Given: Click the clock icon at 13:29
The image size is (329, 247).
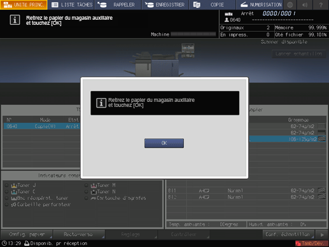Looking at the screenshot, I should point(4,243).
